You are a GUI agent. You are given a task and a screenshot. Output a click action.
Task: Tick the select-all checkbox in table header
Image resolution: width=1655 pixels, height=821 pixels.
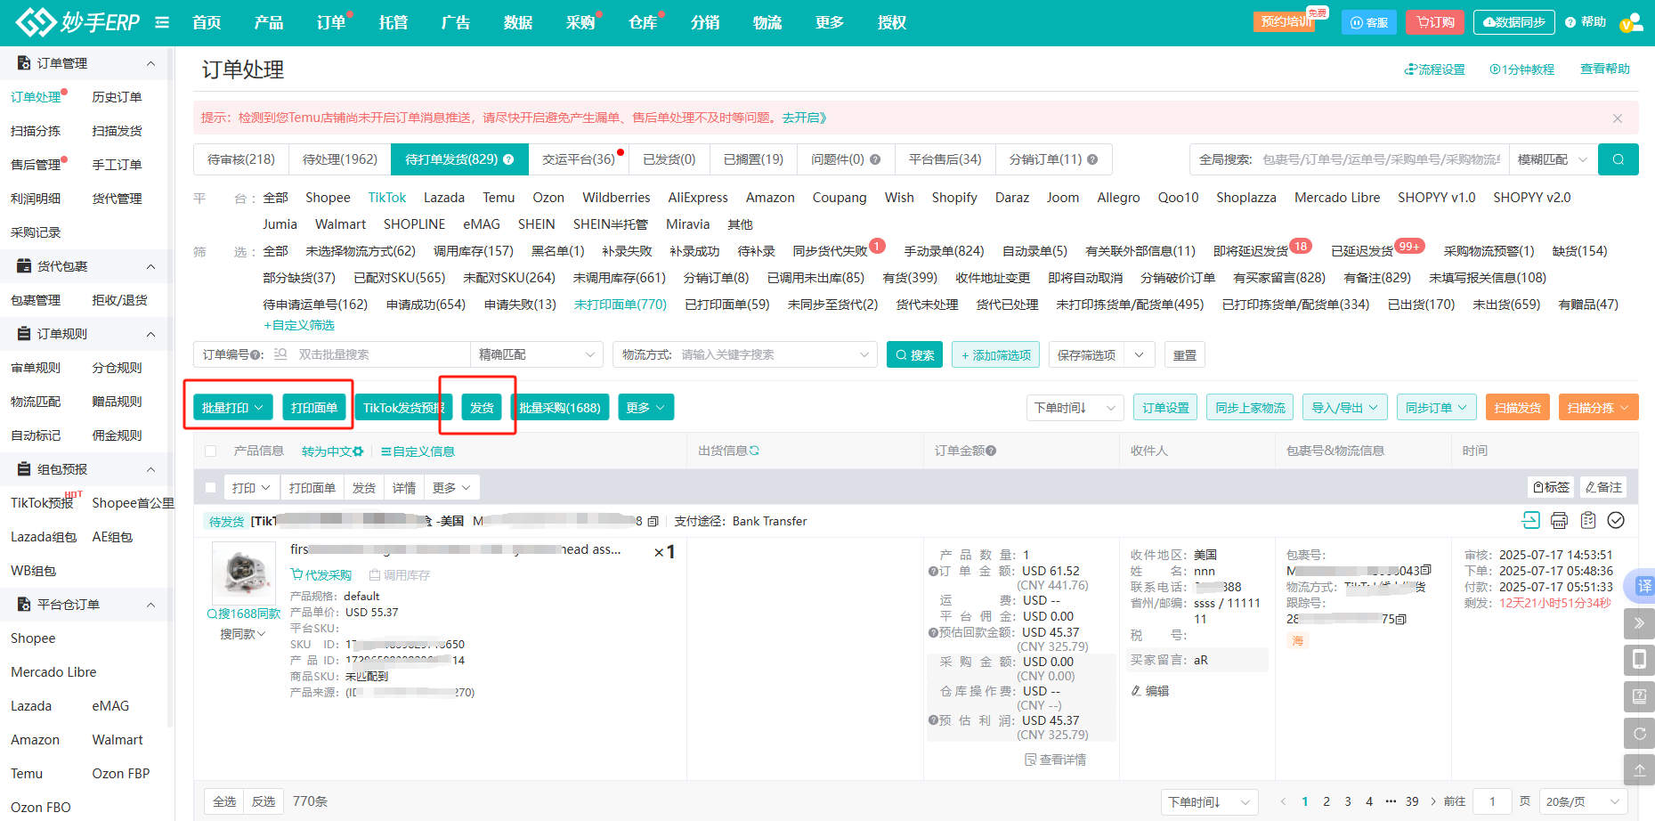[x=211, y=451]
